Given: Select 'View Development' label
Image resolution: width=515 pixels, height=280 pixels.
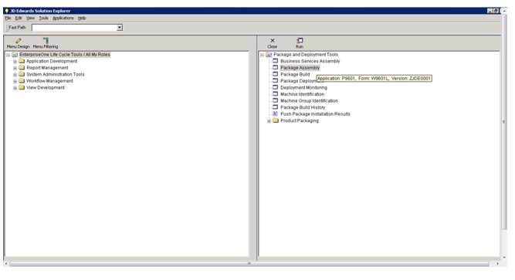Looking at the screenshot, I should pos(46,88).
